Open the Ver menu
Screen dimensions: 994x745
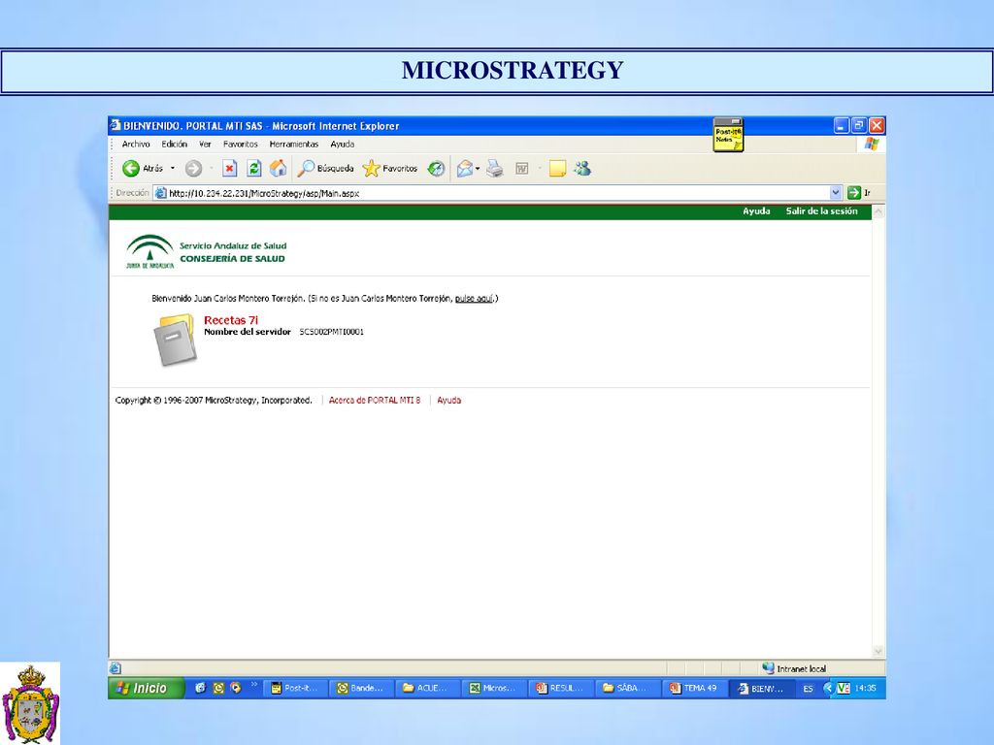tap(205, 145)
